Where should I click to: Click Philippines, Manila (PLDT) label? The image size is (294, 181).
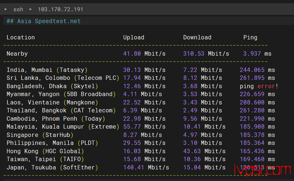(x=52, y=143)
